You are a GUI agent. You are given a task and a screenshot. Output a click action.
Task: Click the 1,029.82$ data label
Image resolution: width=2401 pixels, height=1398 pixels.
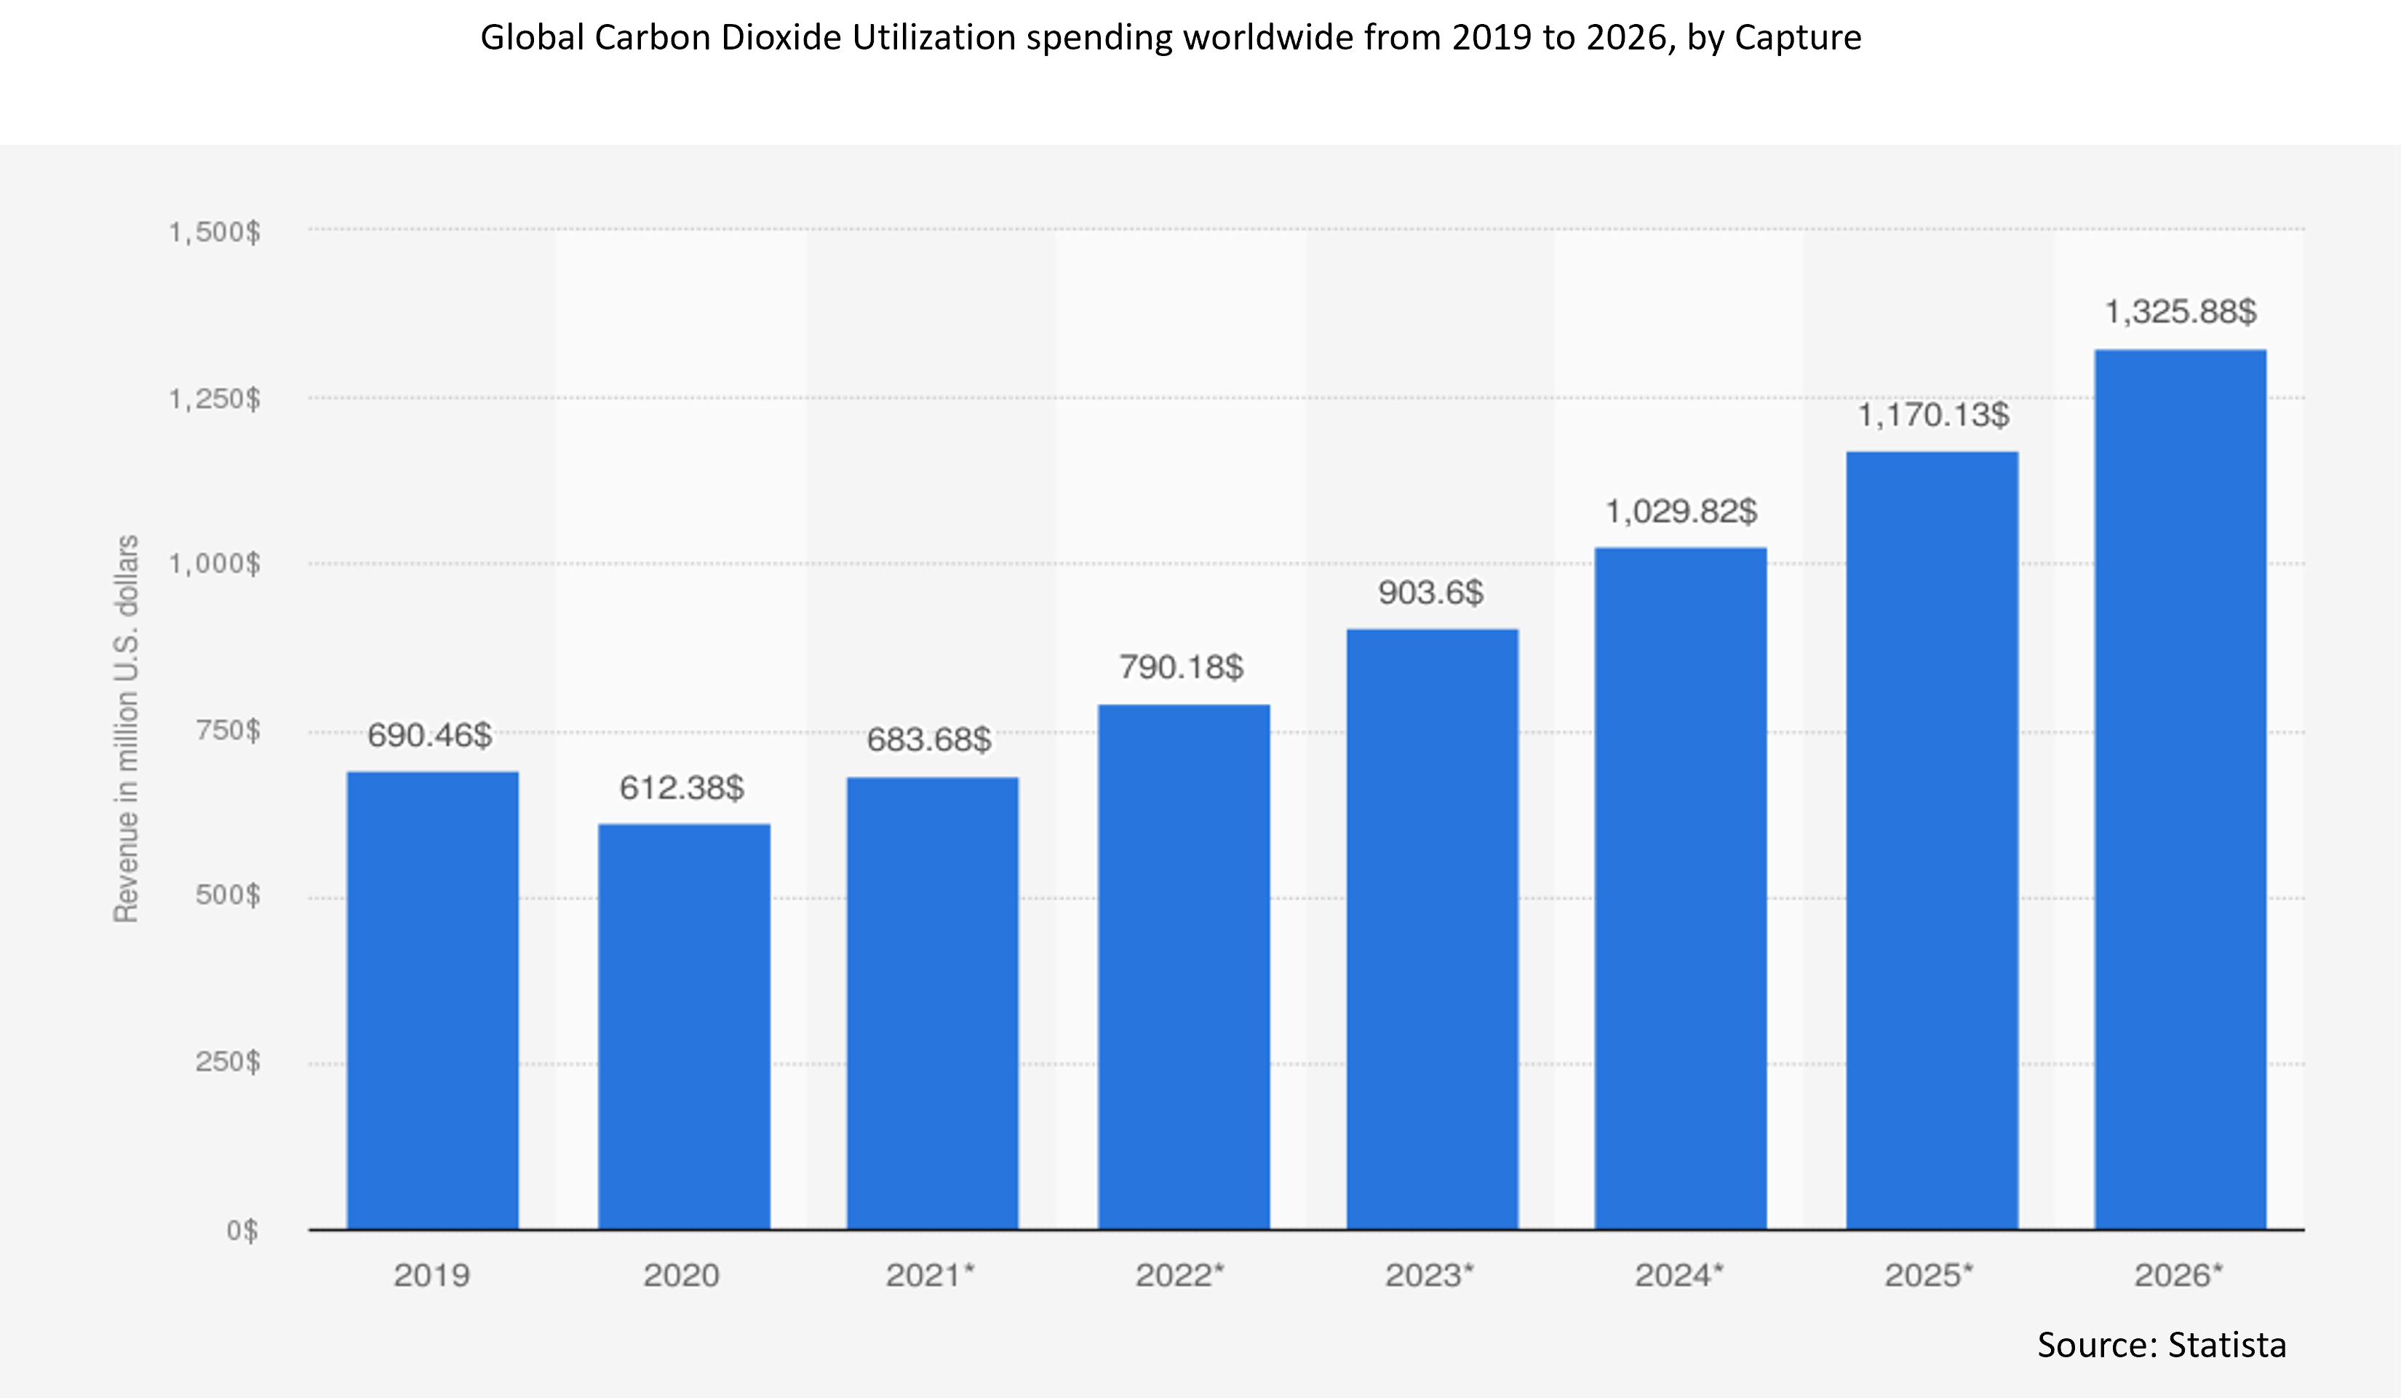coord(1681,511)
